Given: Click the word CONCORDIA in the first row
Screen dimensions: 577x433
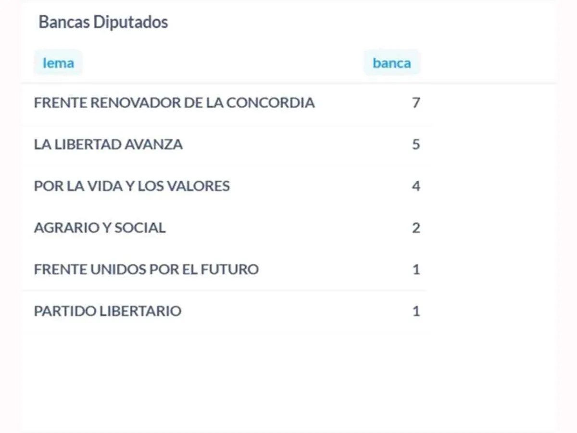Looking at the screenshot, I should click(x=270, y=102).
